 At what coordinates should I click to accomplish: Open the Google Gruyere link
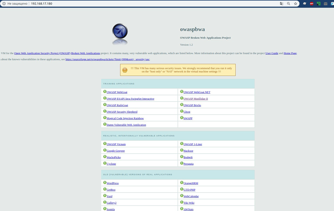(x=116, y=151)
